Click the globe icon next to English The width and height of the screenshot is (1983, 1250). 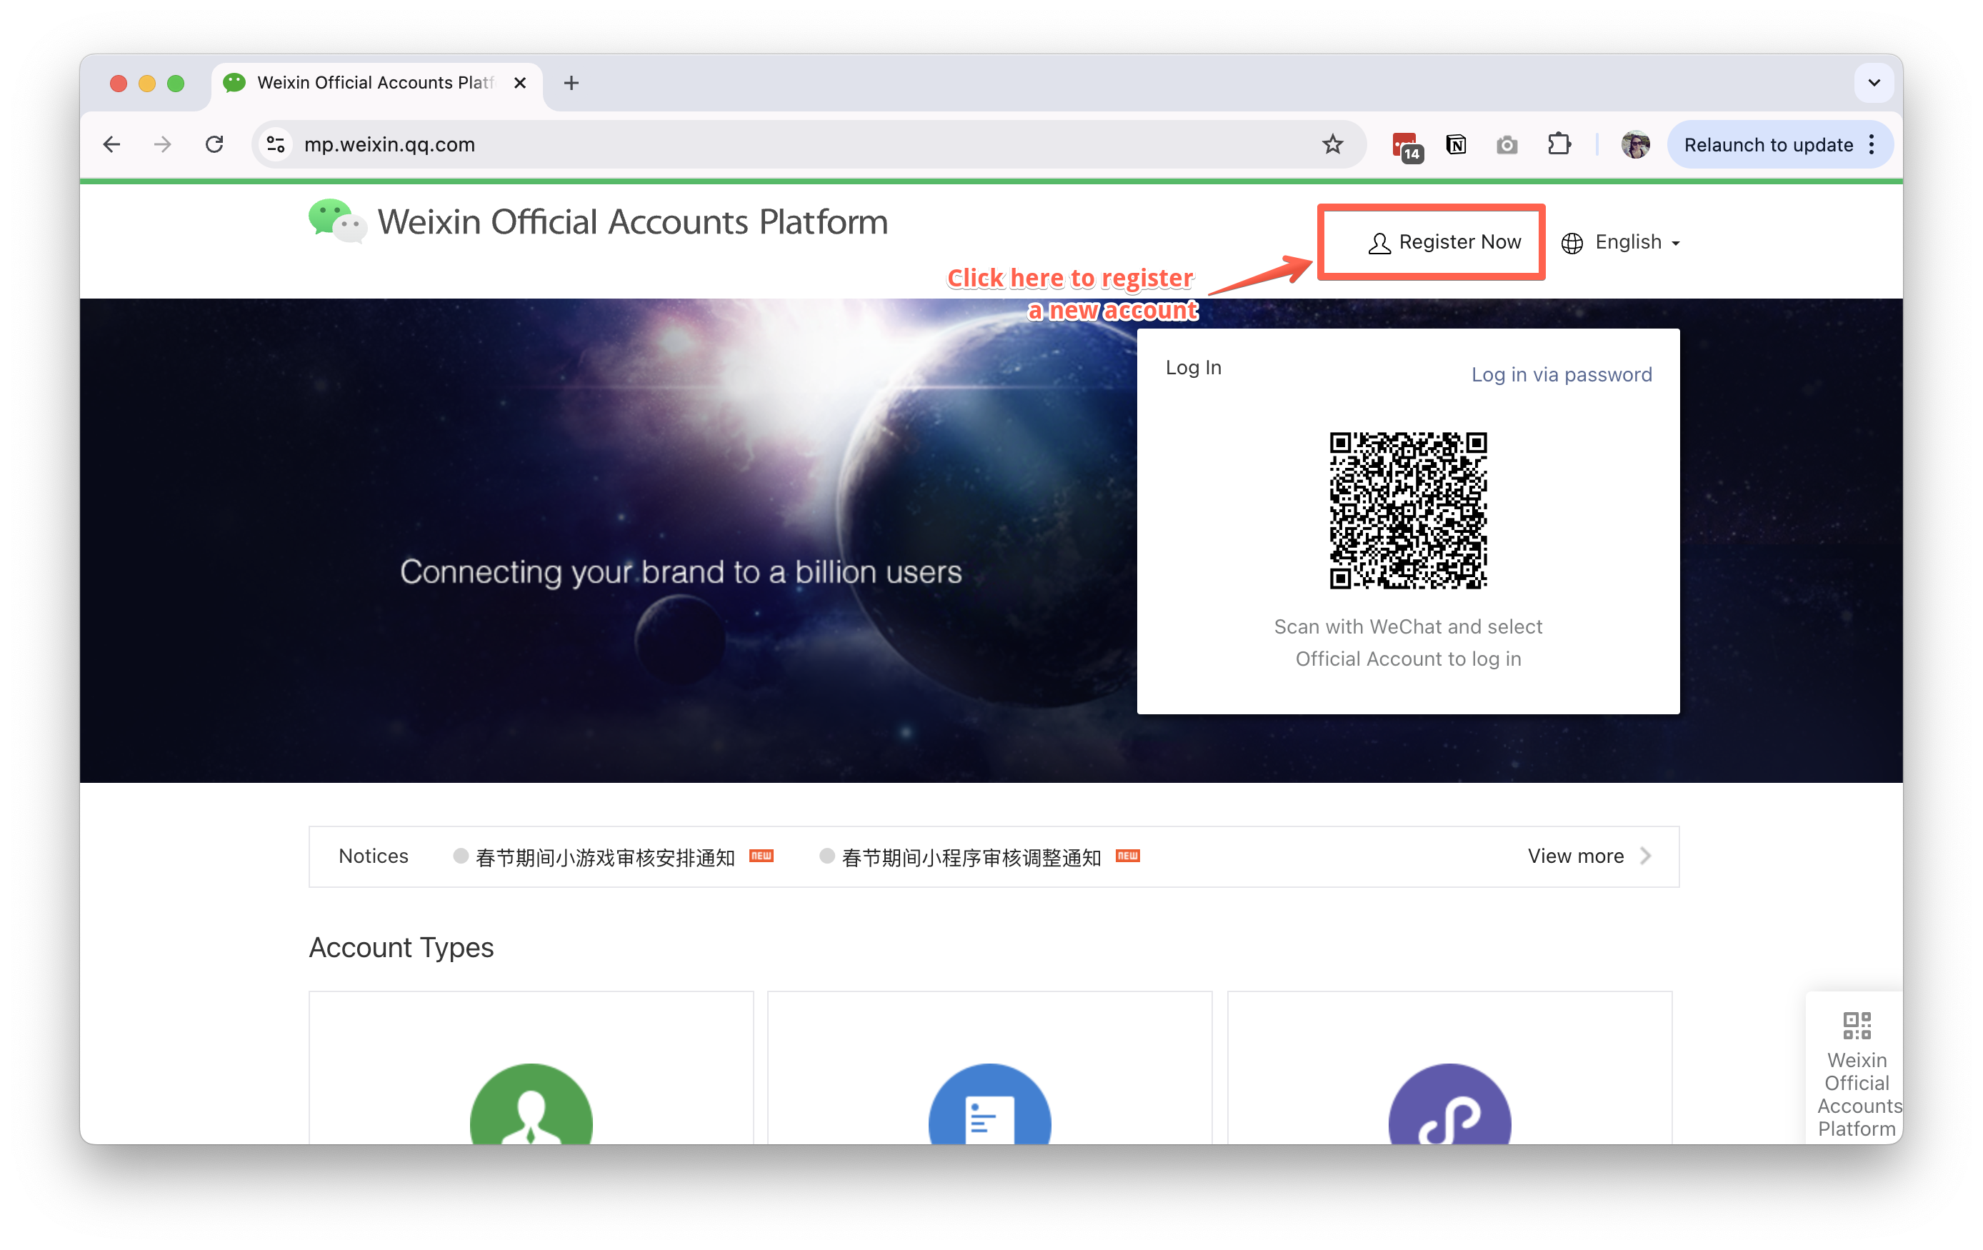(1572, 242)
